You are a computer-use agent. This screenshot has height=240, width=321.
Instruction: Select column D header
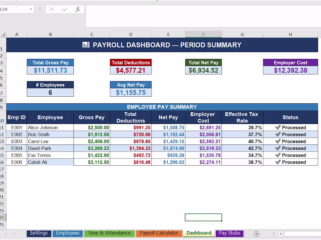[x=131, y=34]
